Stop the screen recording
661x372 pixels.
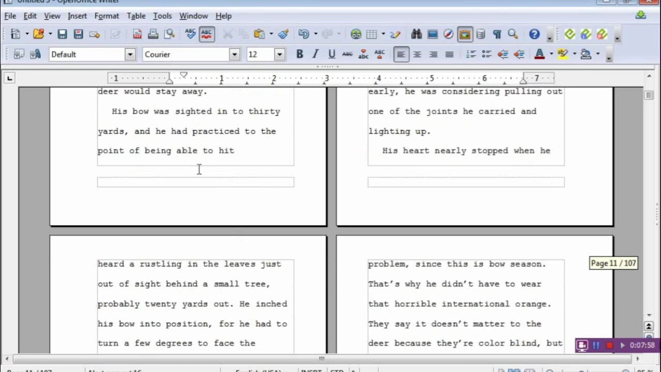pos(609,345)
